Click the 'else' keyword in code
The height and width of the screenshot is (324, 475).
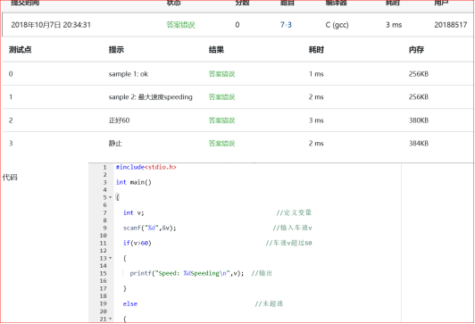pos(130,303)
